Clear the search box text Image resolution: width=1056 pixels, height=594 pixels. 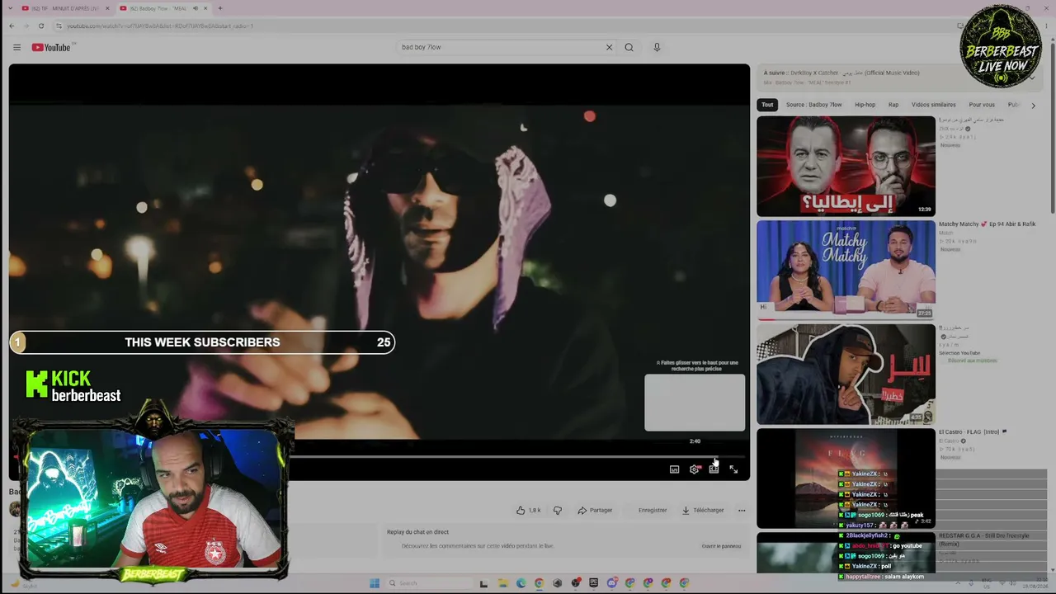point(609,47)
